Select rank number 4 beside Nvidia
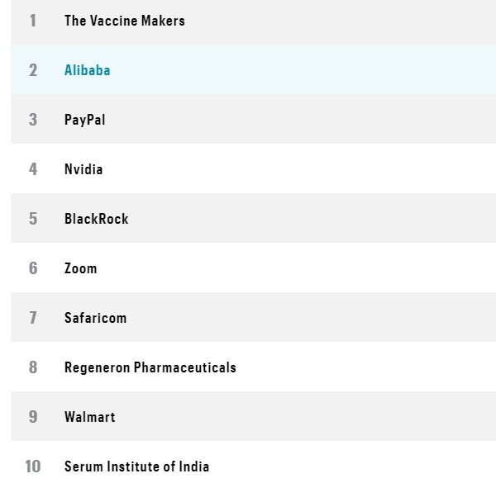Screen dimensions: 496x483 pos(33,169)
